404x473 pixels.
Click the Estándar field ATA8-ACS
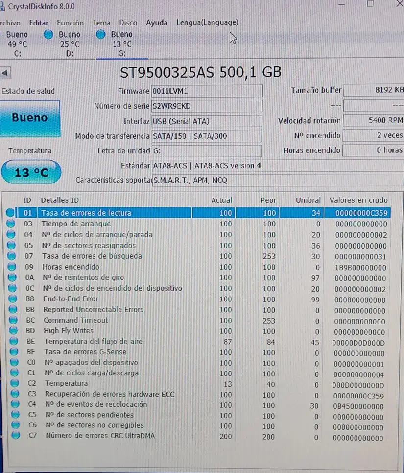pyautogui.click(x=277, y=166)
